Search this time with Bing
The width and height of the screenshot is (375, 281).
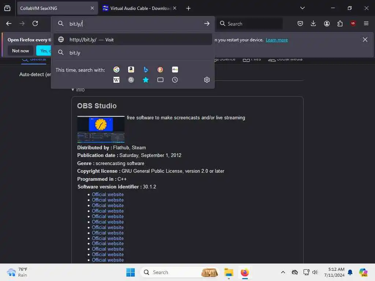click(146, 70)
